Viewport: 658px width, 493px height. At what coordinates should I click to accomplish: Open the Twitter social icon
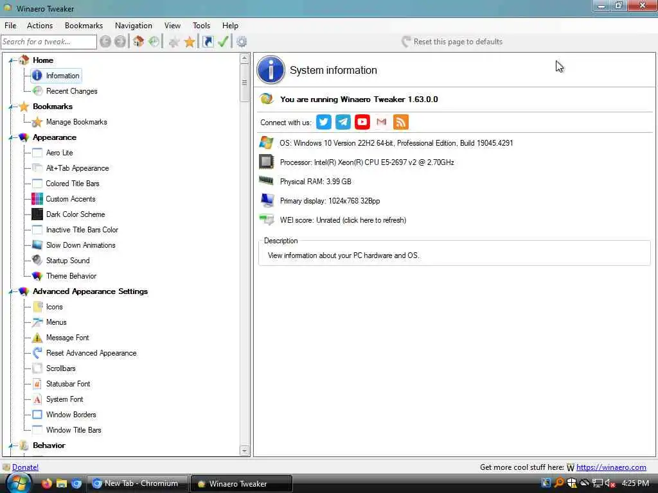pos(324,122)
